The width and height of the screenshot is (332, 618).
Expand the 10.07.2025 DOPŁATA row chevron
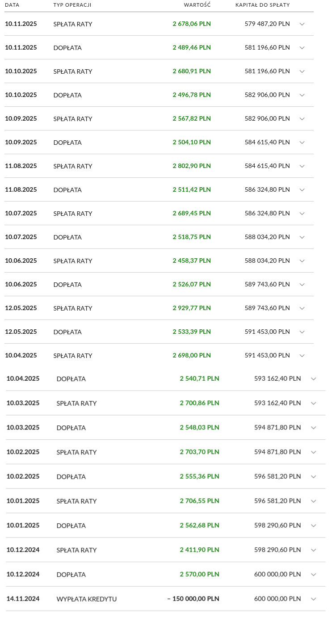click(x=302, y=237)
